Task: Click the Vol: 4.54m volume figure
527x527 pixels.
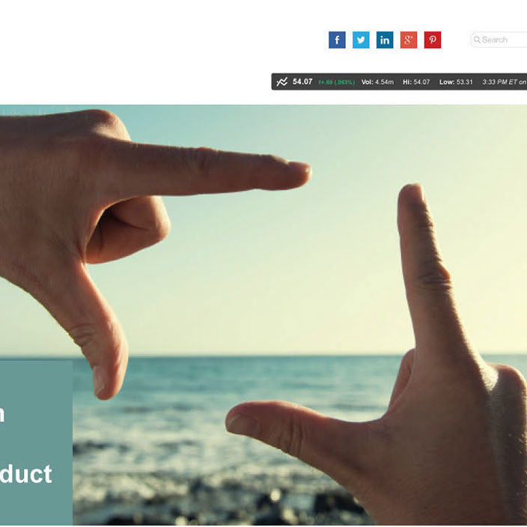Action: tap(377, 82)
